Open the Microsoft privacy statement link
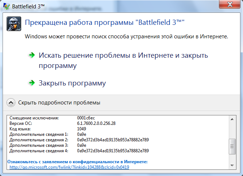The height and width of the screenshot is (176, 243). click(69, 167)
